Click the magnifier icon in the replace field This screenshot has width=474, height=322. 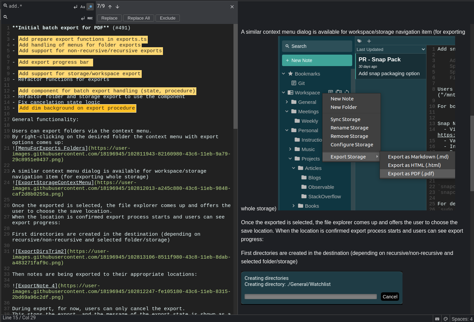click(5, 17)
